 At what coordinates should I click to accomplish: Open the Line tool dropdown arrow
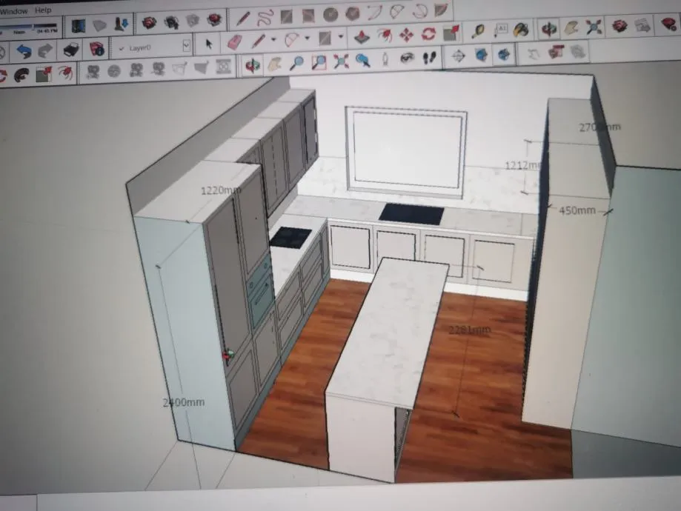click(x=273, y=39)
